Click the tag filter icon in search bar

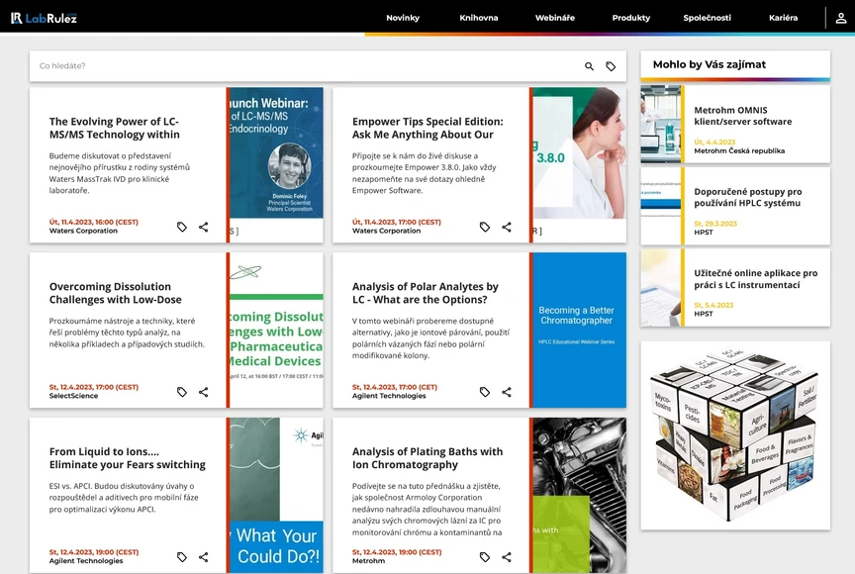click(x=611, y=66)
